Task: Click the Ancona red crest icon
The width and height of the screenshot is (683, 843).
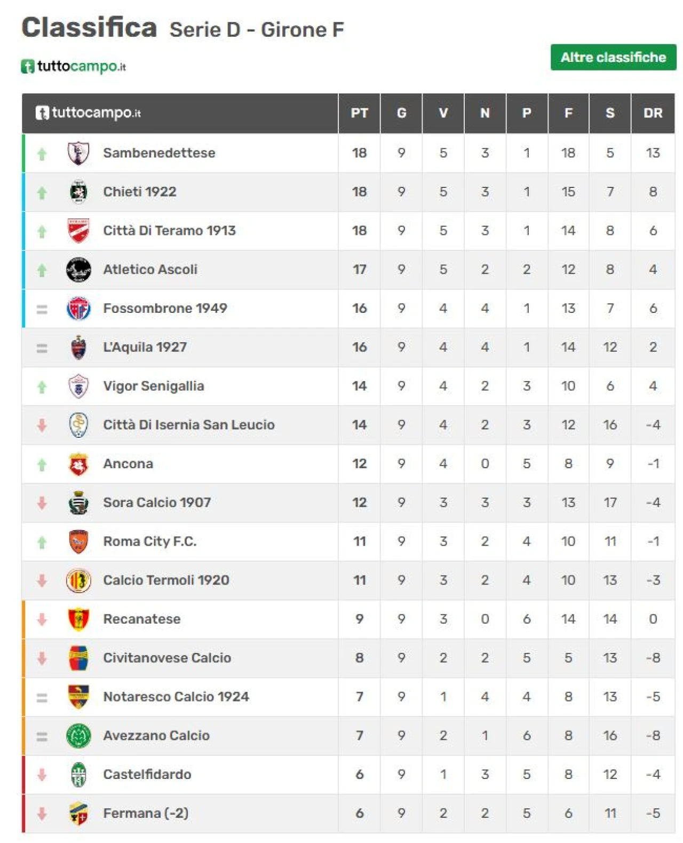Action: pos(78,464)
